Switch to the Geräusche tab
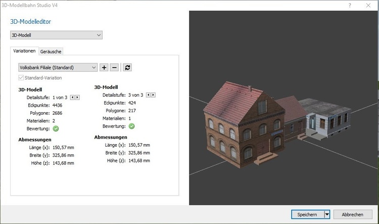 pos(51,52)
